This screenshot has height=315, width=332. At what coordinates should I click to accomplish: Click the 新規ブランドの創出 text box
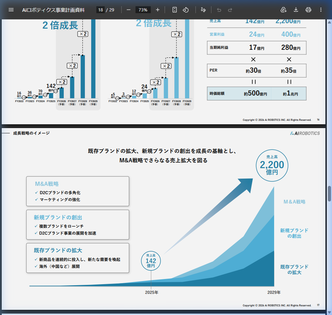(77, 225)
